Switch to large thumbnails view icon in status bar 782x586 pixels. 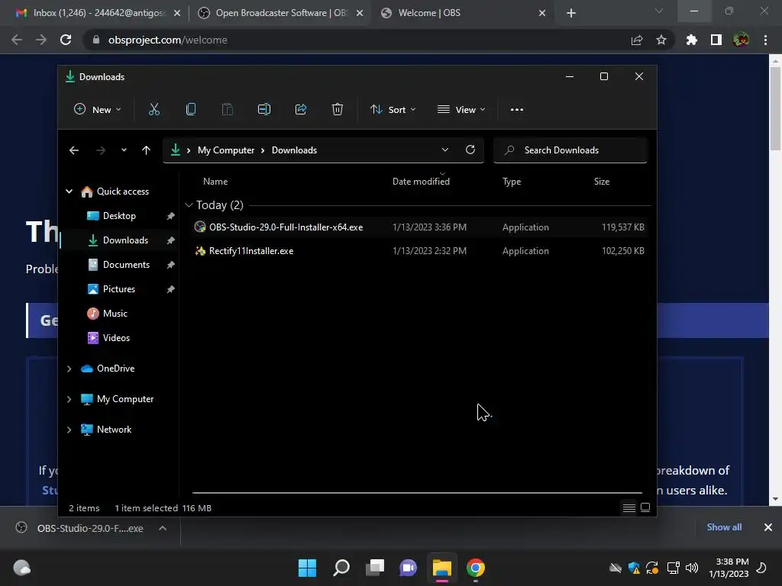(645, 507)
